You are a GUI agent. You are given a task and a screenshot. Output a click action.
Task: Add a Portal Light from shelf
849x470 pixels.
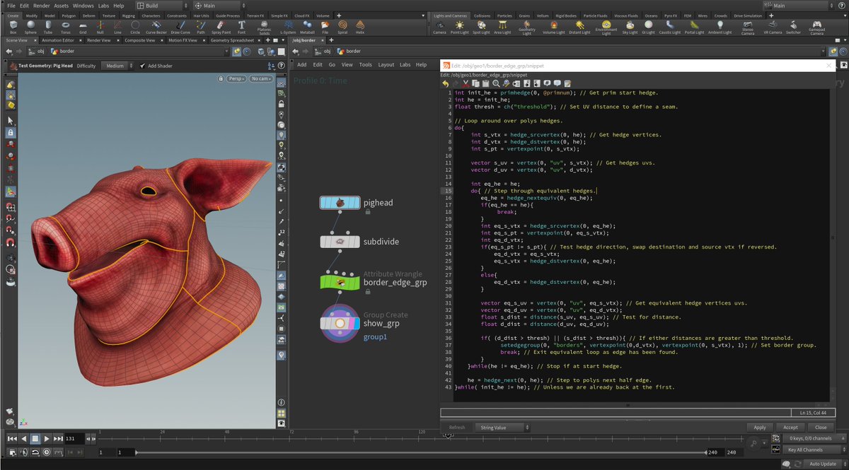click(695, 27)
